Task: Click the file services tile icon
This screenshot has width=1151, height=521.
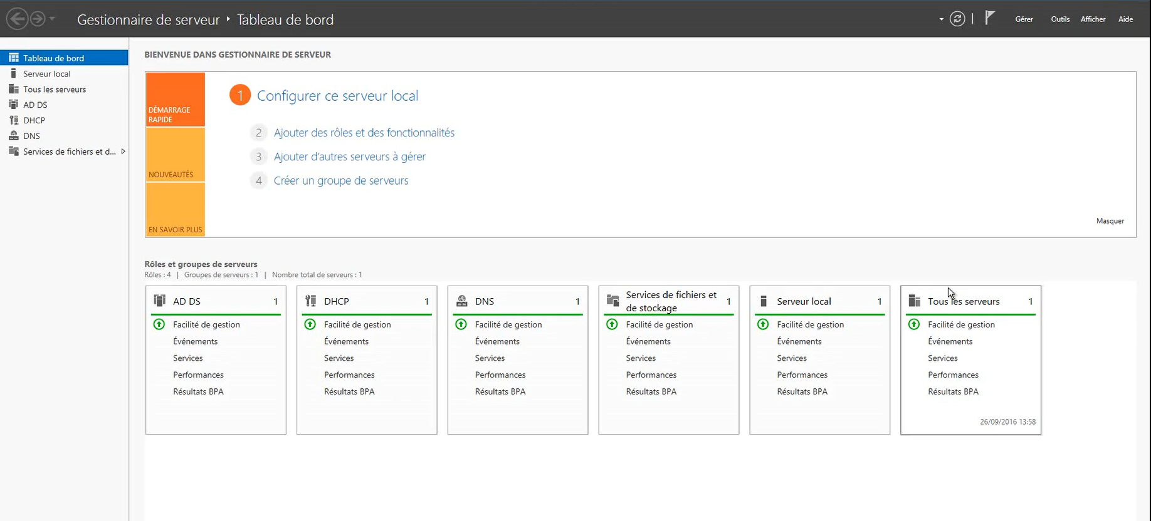Action: click(612, 301)
